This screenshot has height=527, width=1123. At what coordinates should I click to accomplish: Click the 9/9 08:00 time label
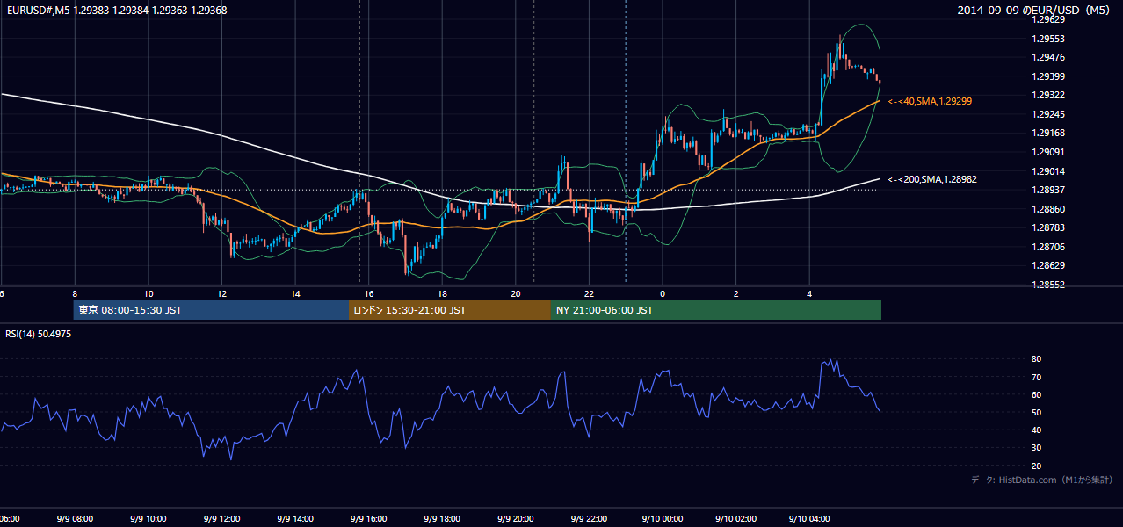[x=75, y=518]
